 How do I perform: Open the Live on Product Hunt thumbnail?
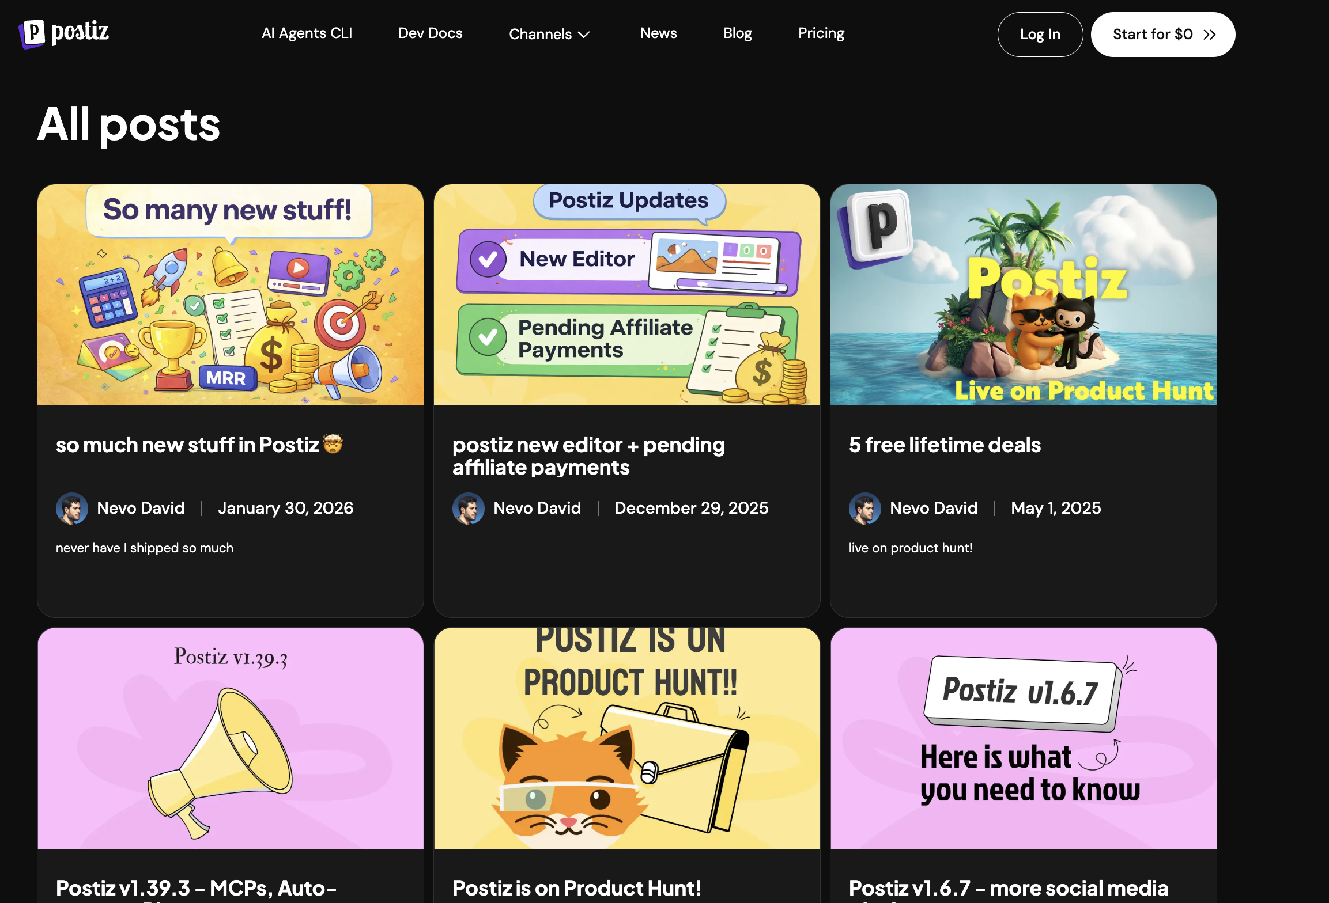click(x=1024, y=295)
